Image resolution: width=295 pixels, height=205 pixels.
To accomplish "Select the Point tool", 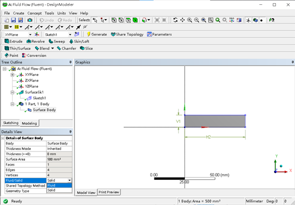I will 11,56.
